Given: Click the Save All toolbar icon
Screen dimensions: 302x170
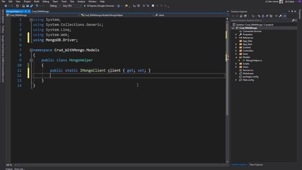Looking at the screenshot, I should (32, 6).
